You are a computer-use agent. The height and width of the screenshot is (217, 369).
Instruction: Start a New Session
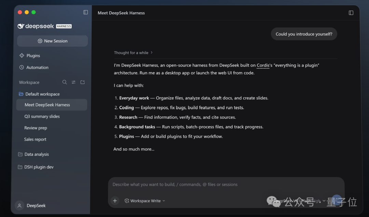point(53,41)
